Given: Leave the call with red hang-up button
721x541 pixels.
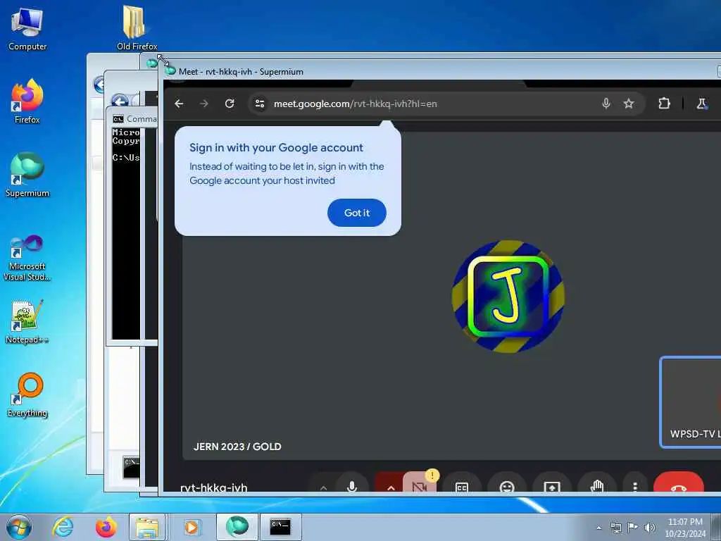Looking at the screenshot, I should [x=679, y=485].
